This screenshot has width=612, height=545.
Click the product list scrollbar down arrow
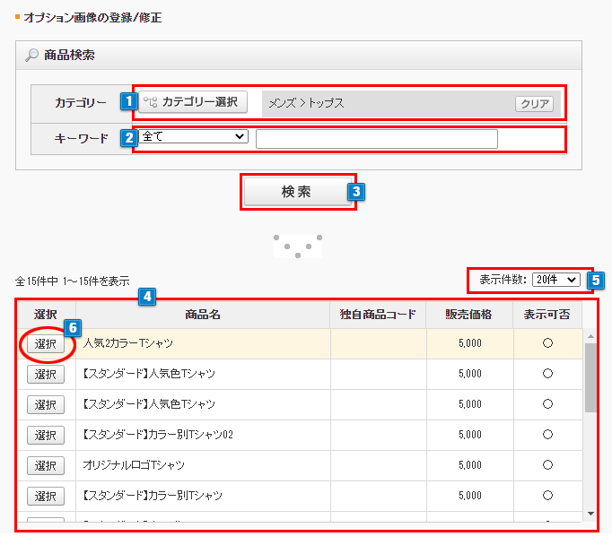pyautogui.click(x=590, y=513)
